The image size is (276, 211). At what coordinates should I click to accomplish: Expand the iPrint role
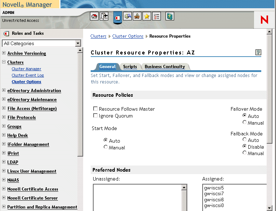pyautogui.click(x=4, y=153)
